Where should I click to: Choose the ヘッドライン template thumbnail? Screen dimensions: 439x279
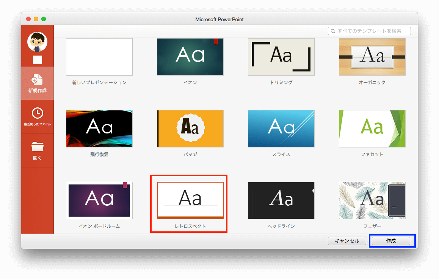pyautogui.click(x=281, y=200)
